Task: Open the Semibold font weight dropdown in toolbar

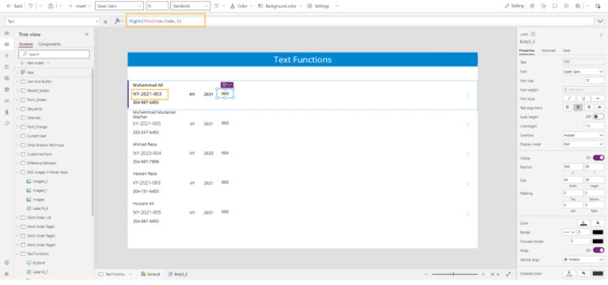Action: pyautogui.click(x=190, y=6)
